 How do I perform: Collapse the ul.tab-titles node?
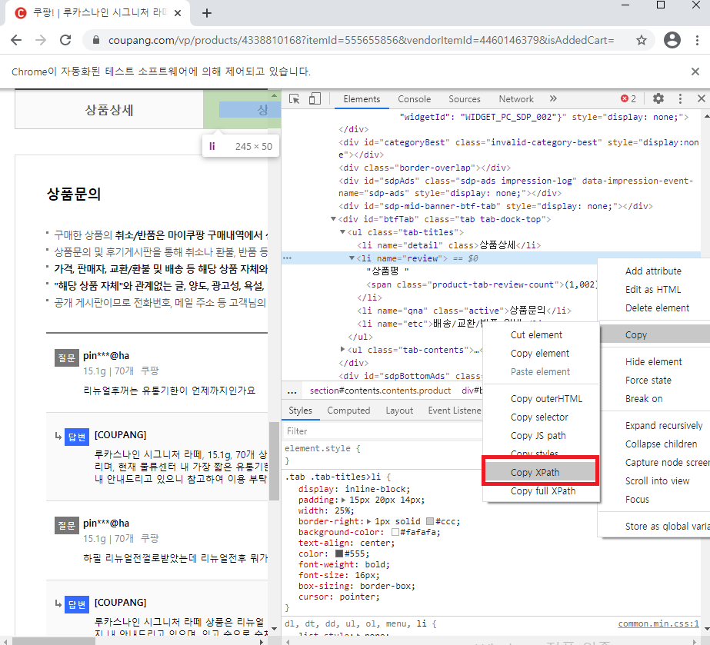click(342, 232)
